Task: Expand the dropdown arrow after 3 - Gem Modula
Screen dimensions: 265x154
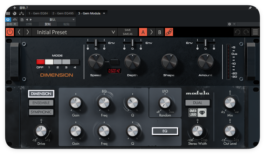Action: [x=104, y=13]
